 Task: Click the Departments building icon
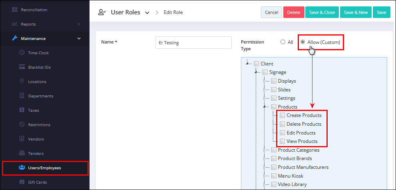pos(22,96)
